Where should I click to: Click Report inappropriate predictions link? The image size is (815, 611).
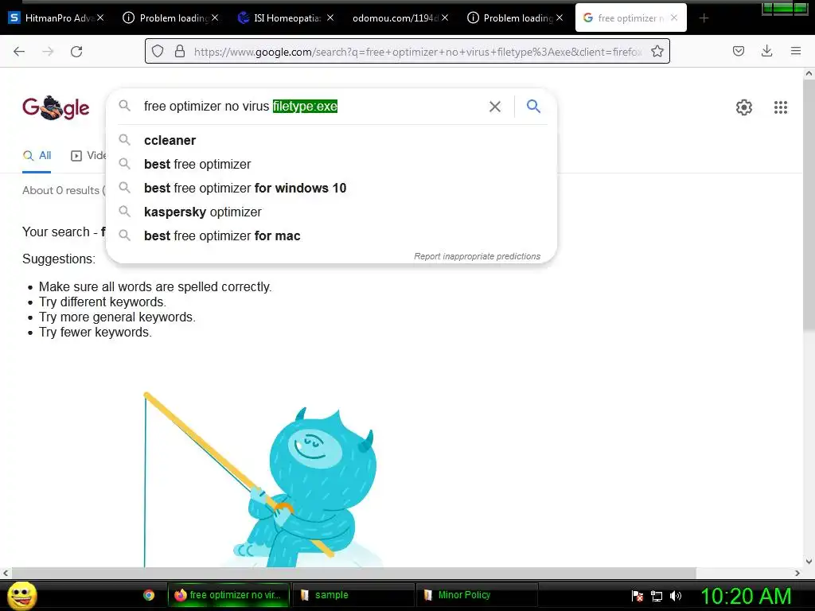478,256
